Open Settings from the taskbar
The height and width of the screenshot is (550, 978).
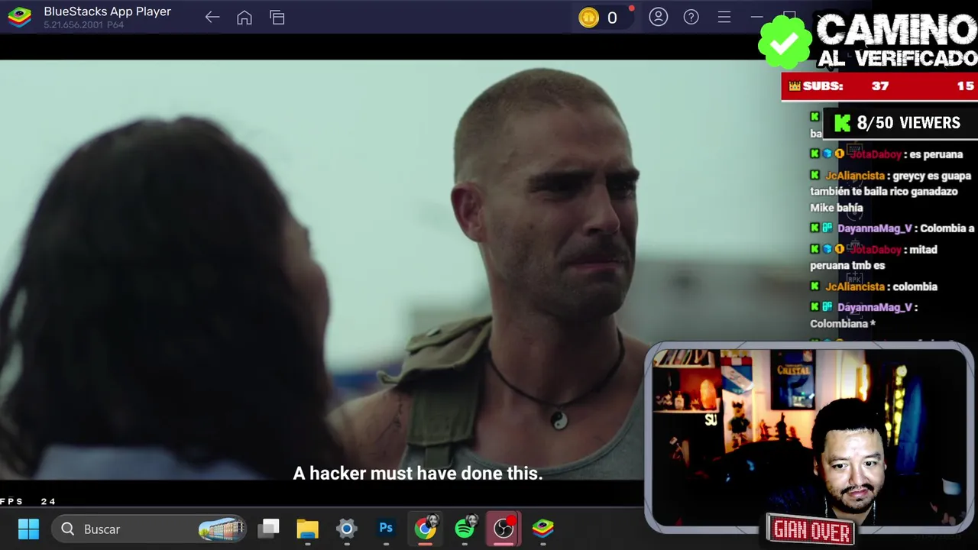[346, 529]
